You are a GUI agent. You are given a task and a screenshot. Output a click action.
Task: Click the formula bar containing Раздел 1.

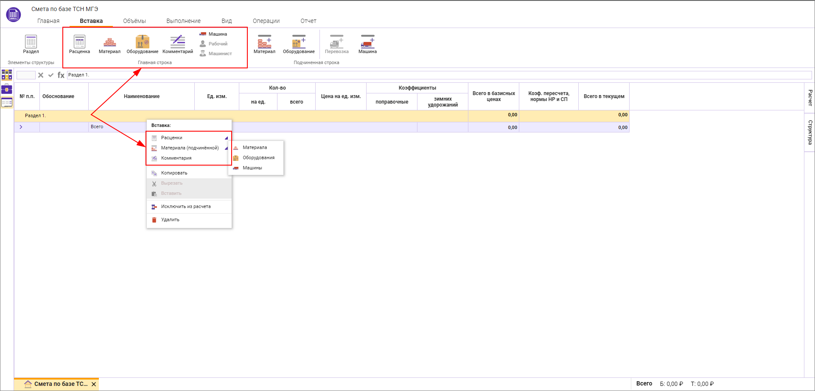[x=439, y=75]
